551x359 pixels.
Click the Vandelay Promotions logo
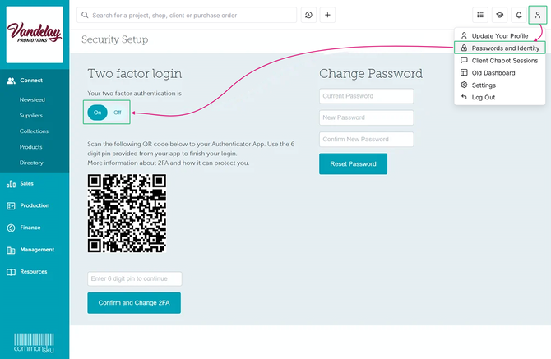pos(35,35)
